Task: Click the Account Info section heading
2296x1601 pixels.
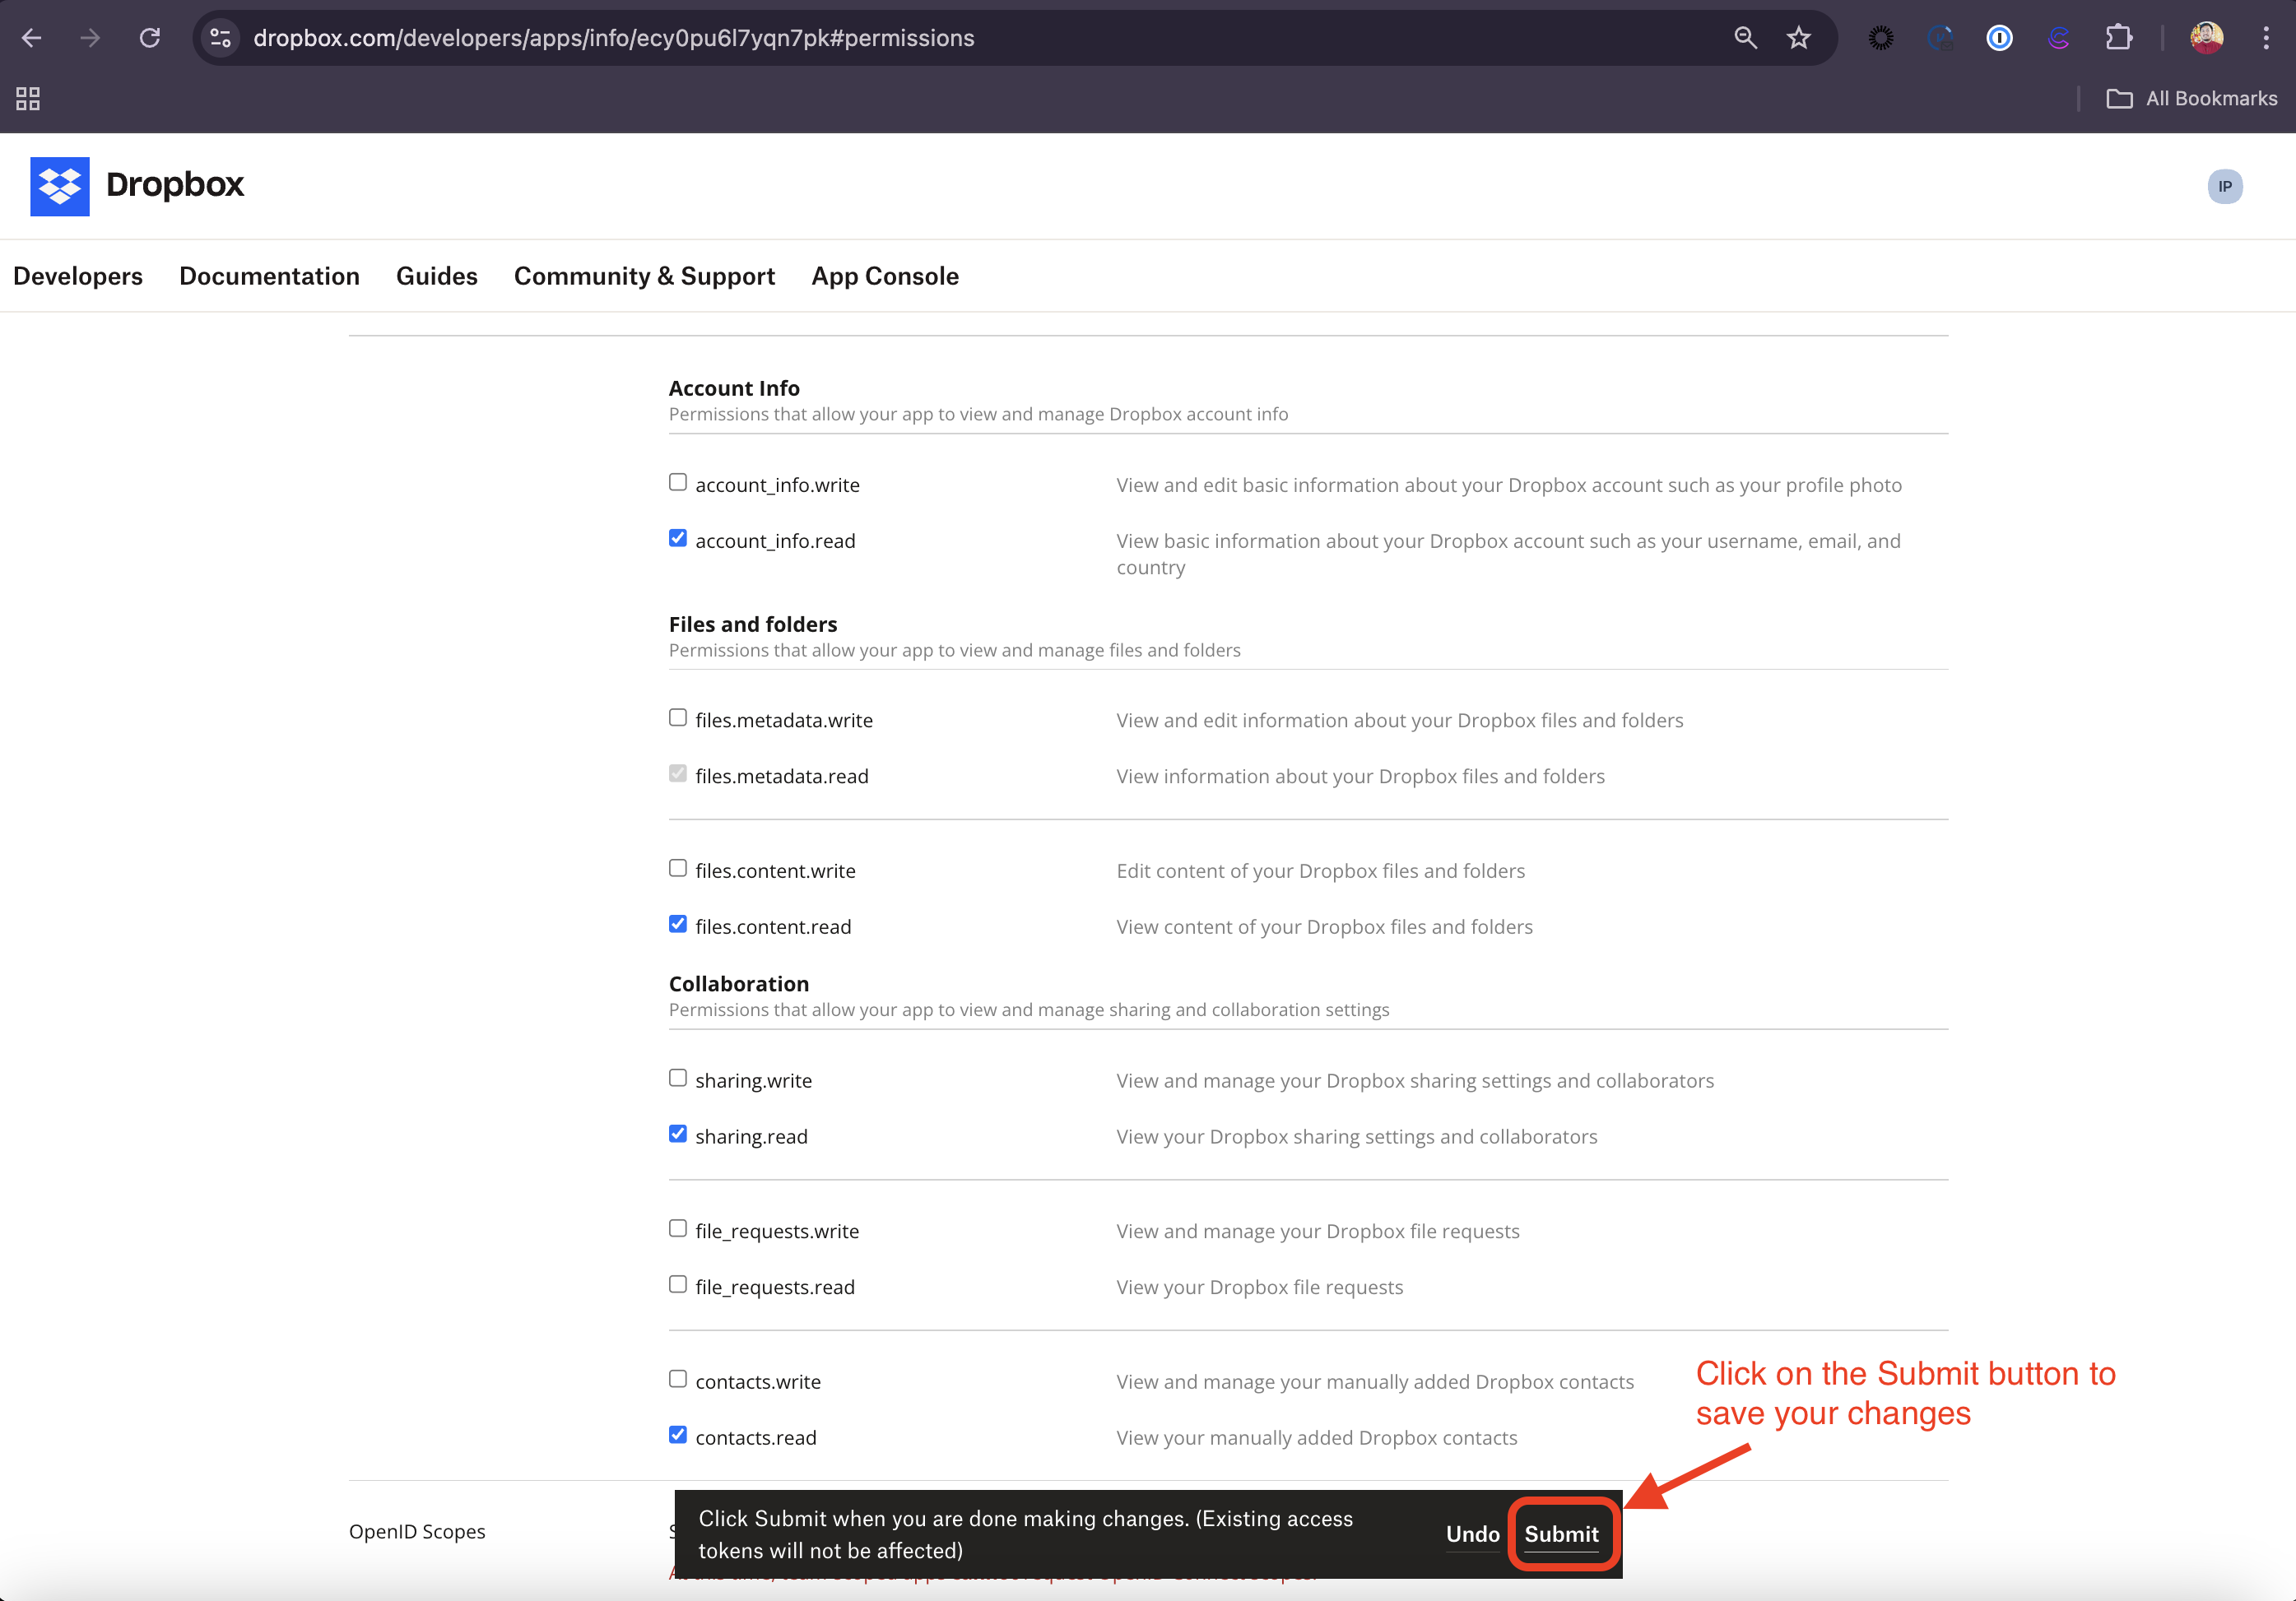Action: 734,388
